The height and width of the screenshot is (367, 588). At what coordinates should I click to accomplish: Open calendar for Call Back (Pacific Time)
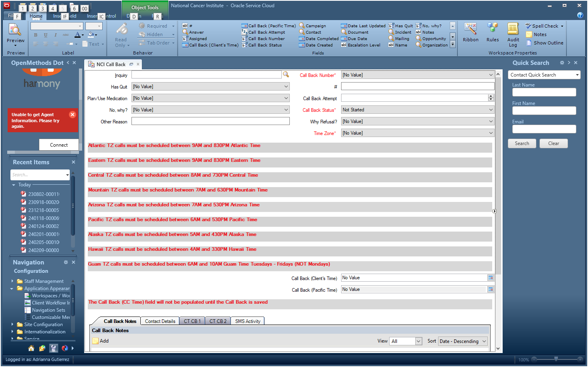pyautogui.click(x=490, y=289)
